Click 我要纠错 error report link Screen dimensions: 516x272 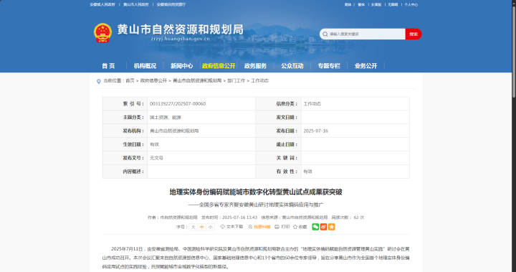[x=259, y=227]
